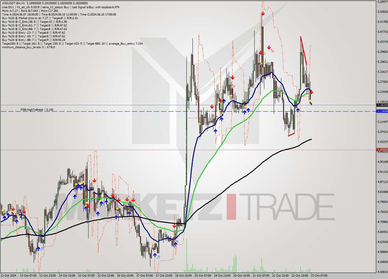The height and width of the screenshot is (279, 388).
Task: Click the '17 Oct 23:00' time axis label
Action: click(x=164, y=276)
